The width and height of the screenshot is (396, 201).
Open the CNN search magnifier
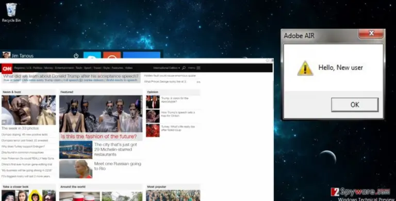coord(184,68)
